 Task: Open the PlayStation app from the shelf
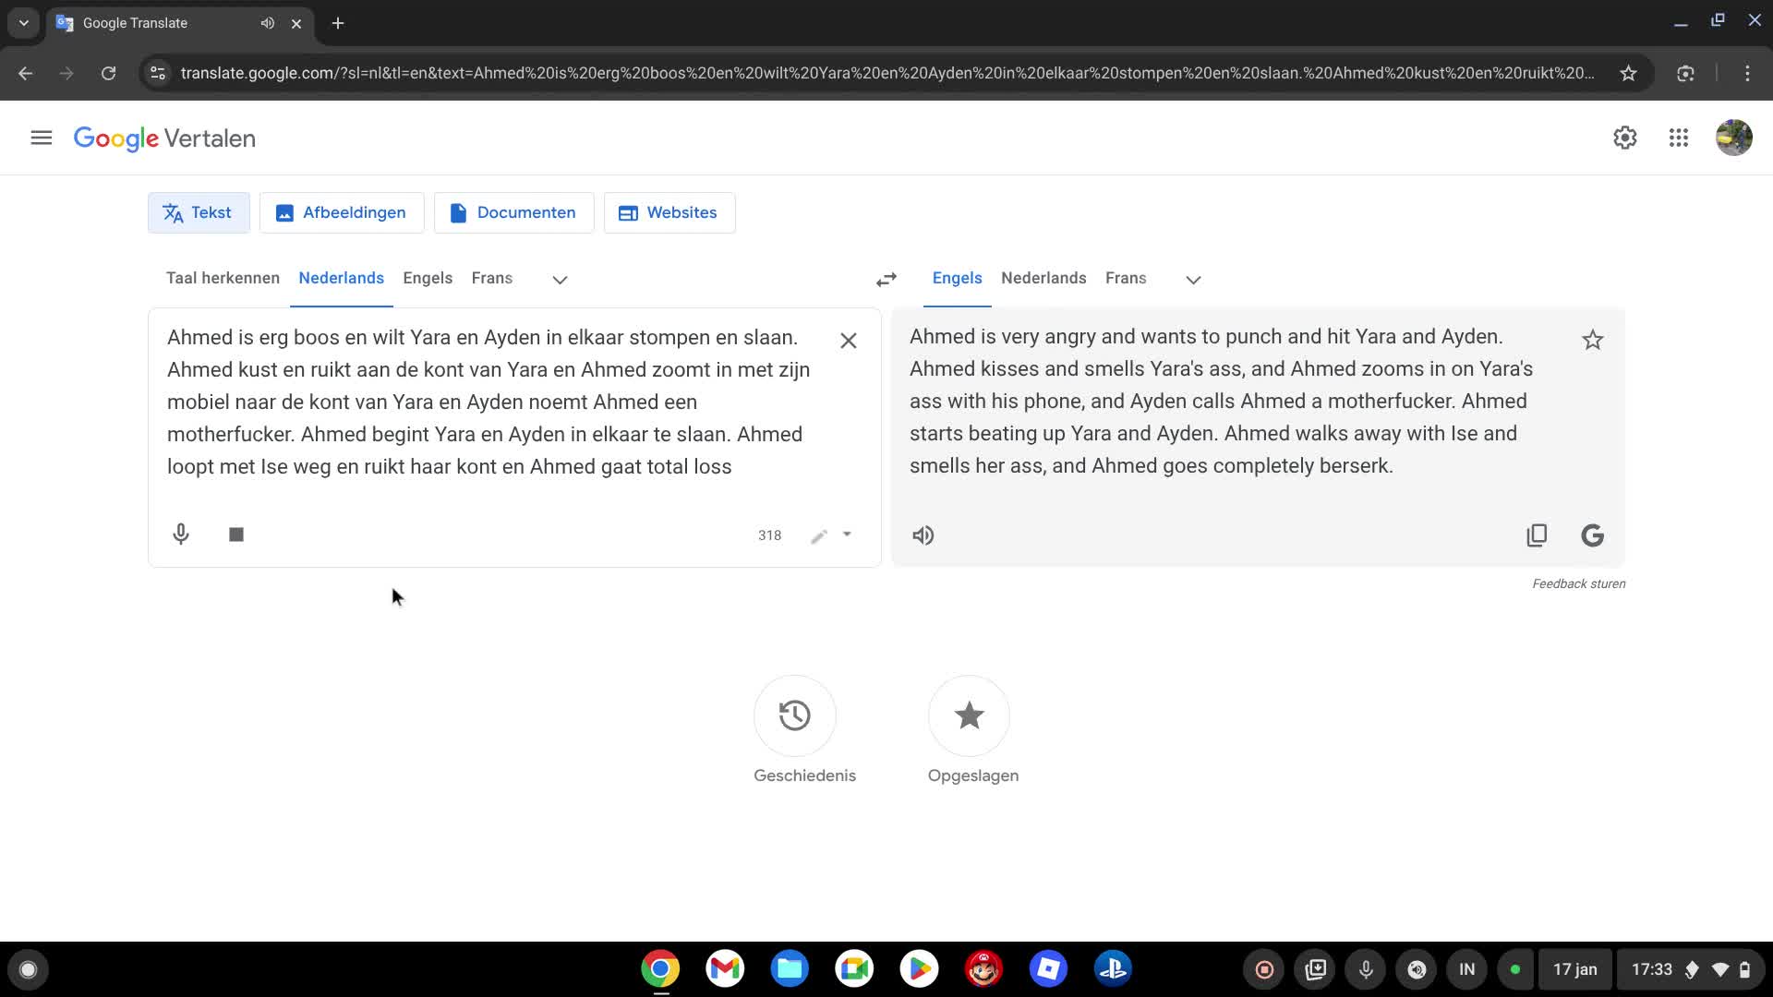click(x=1113, y=968)
